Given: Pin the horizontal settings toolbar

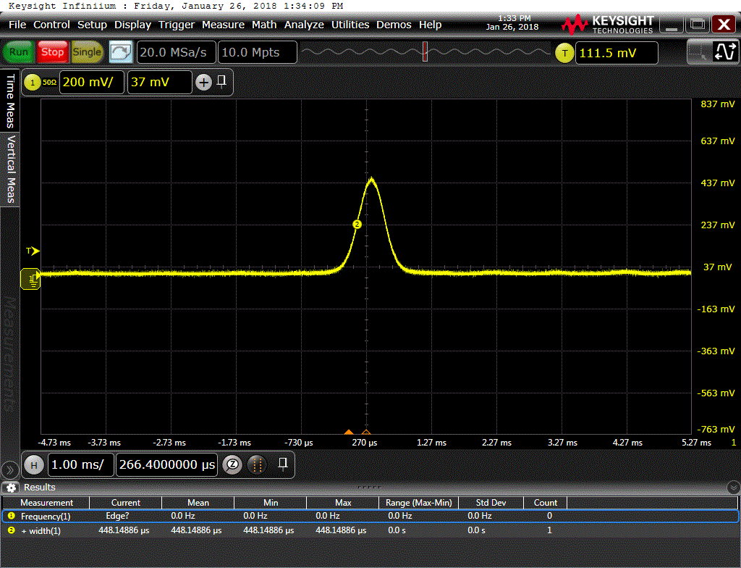Looking at the screenshot, I should pos(283,463).
